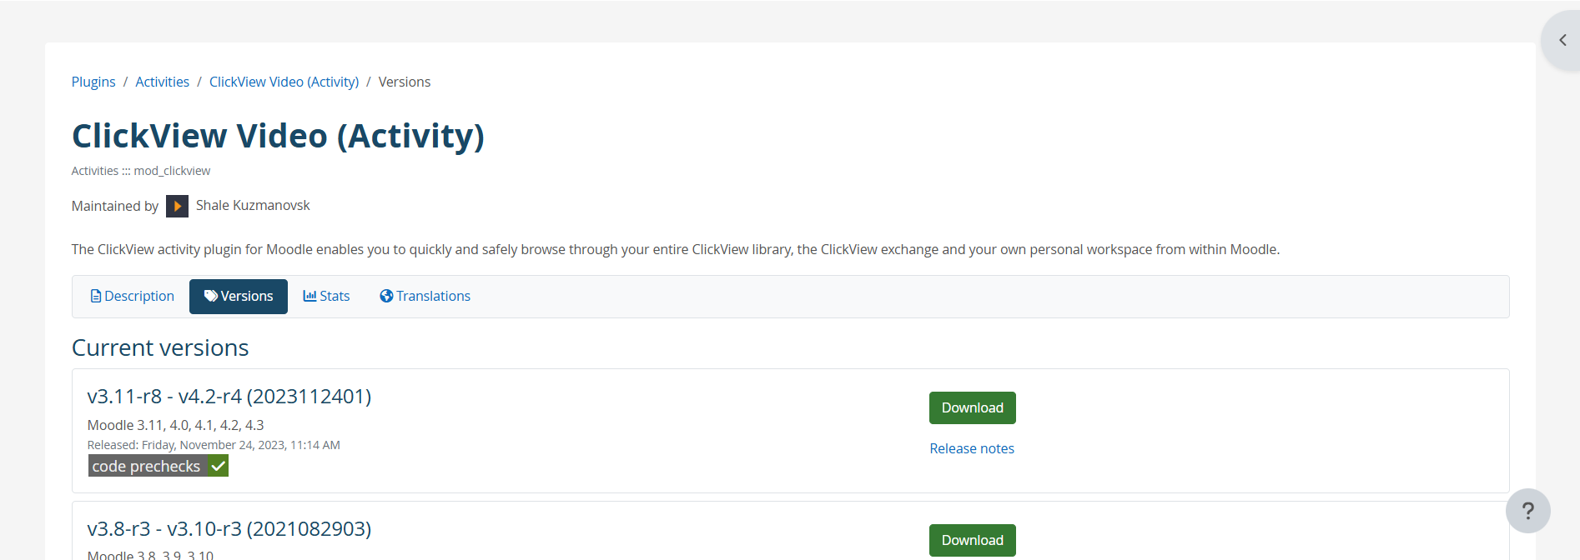
Task: Open Shale Kuzmanovsk's profile link
Action: tap(253, 205)
